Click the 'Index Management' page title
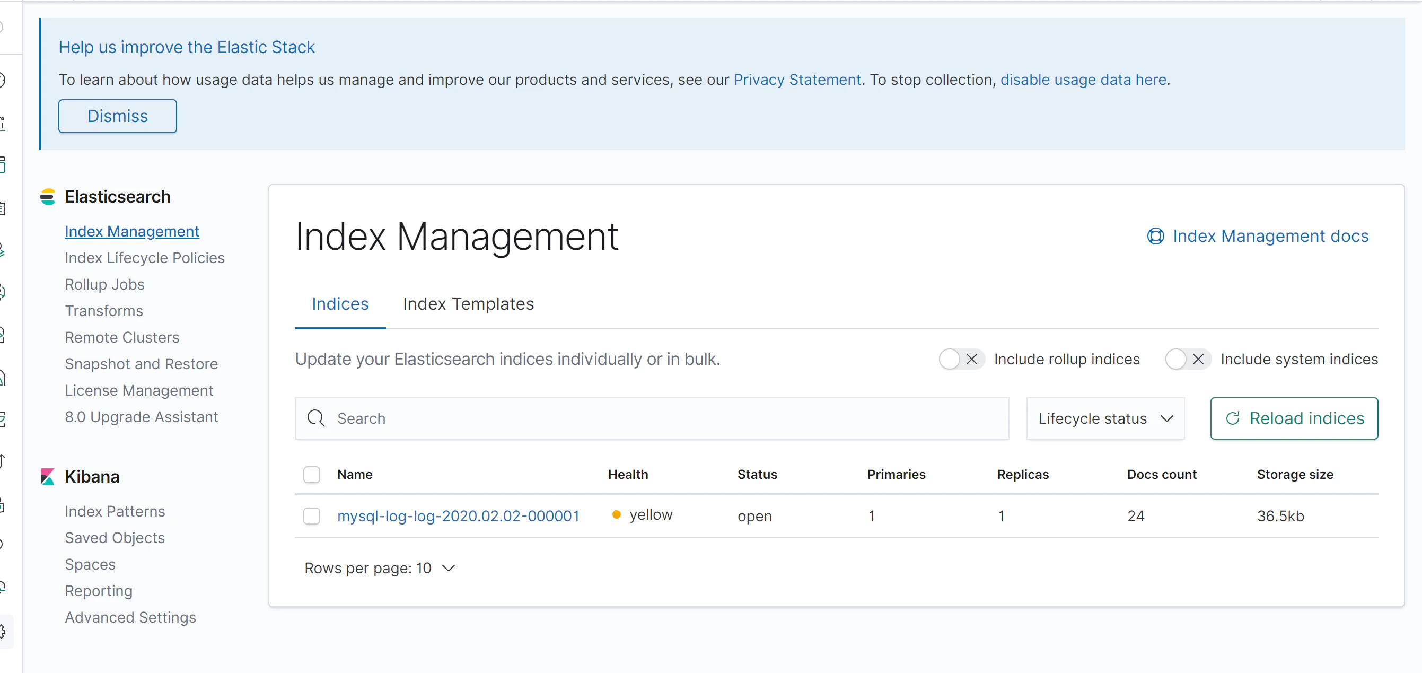1422x673 pixels. [x=457, y=237]
